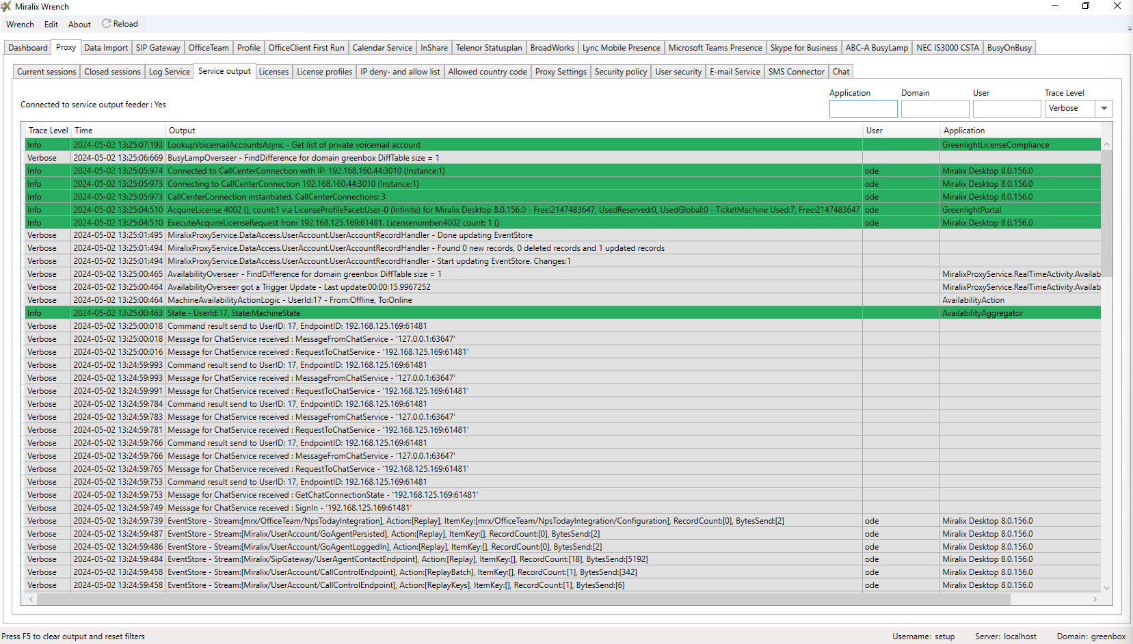Image resolution: width=1133 pixels, height=644 pixels.
Task: Switch to the Chat sub-tab
Action: click(841, 72)
